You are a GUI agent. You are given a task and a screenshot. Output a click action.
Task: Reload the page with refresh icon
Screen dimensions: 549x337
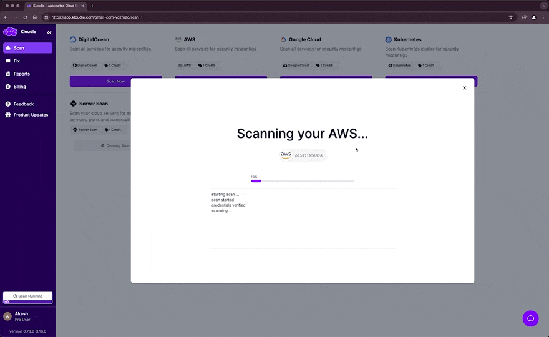pos(25,17)
